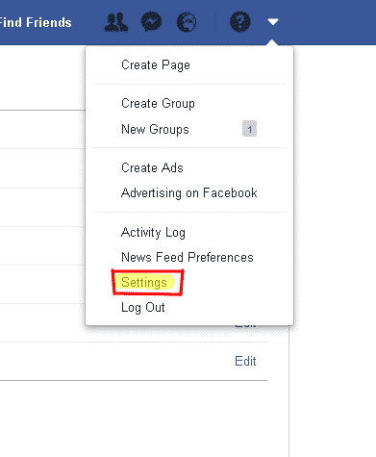
Task: Click the empty row left of Edit
Action: (115, 361)
